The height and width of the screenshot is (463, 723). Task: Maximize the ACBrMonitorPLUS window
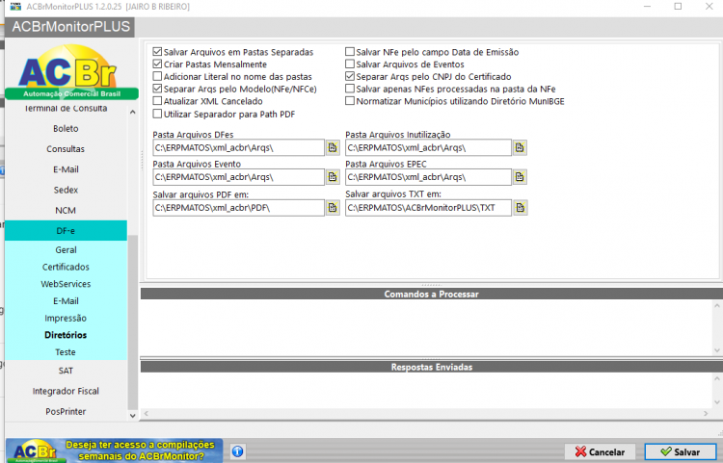678,7
